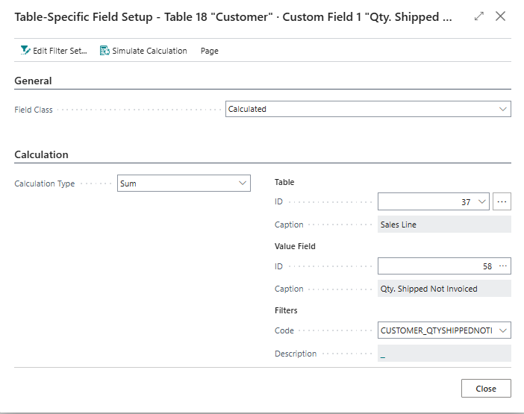Click the Edit Filter Set funnel icon

(x=26, y=51)
